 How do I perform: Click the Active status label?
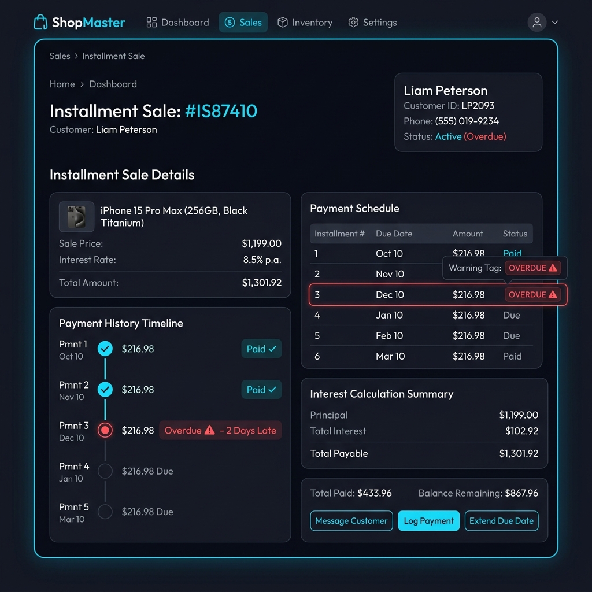[448, 136]
